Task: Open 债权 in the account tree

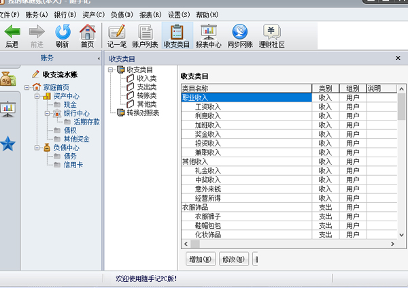Action: click(x=70, y=130)
